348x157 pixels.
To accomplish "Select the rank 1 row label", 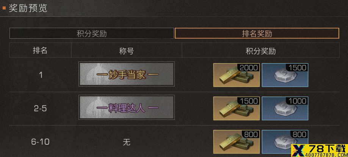I will (x=41, y=75).
